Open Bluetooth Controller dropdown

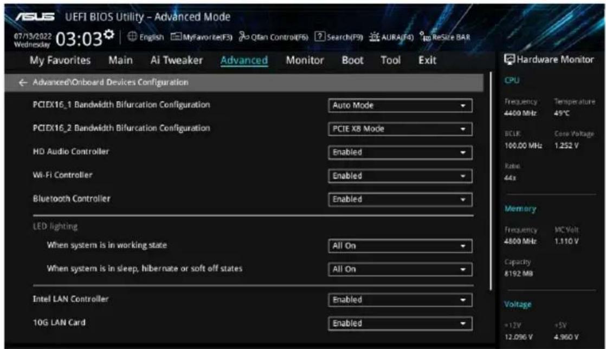click(x=400, y=200)
